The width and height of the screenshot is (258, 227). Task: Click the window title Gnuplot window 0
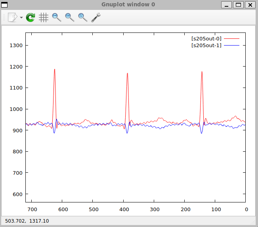128,4
